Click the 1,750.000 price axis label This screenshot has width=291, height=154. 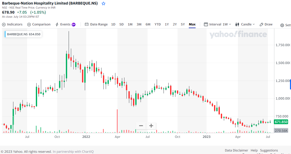[x=282, y=45]
